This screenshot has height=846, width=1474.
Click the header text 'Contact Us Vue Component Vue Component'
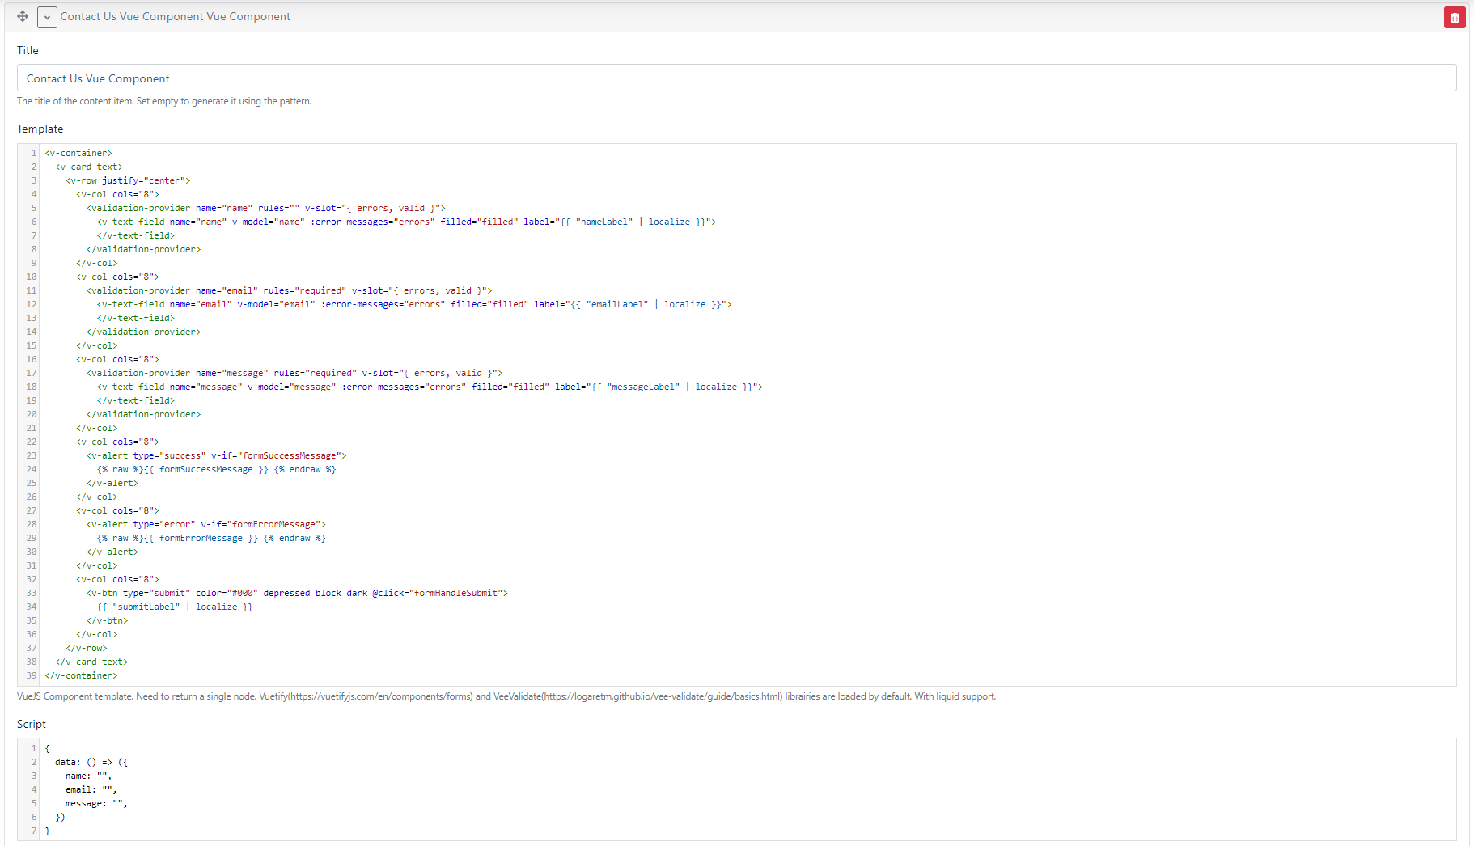176,16
